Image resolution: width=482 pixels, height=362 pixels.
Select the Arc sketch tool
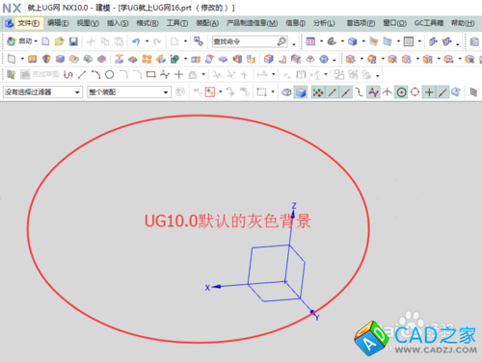click(x=95, y=75)
